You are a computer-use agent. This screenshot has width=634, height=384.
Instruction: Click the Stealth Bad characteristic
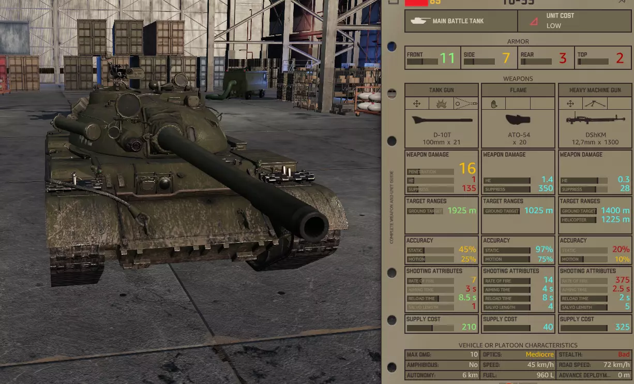[595, 355]
